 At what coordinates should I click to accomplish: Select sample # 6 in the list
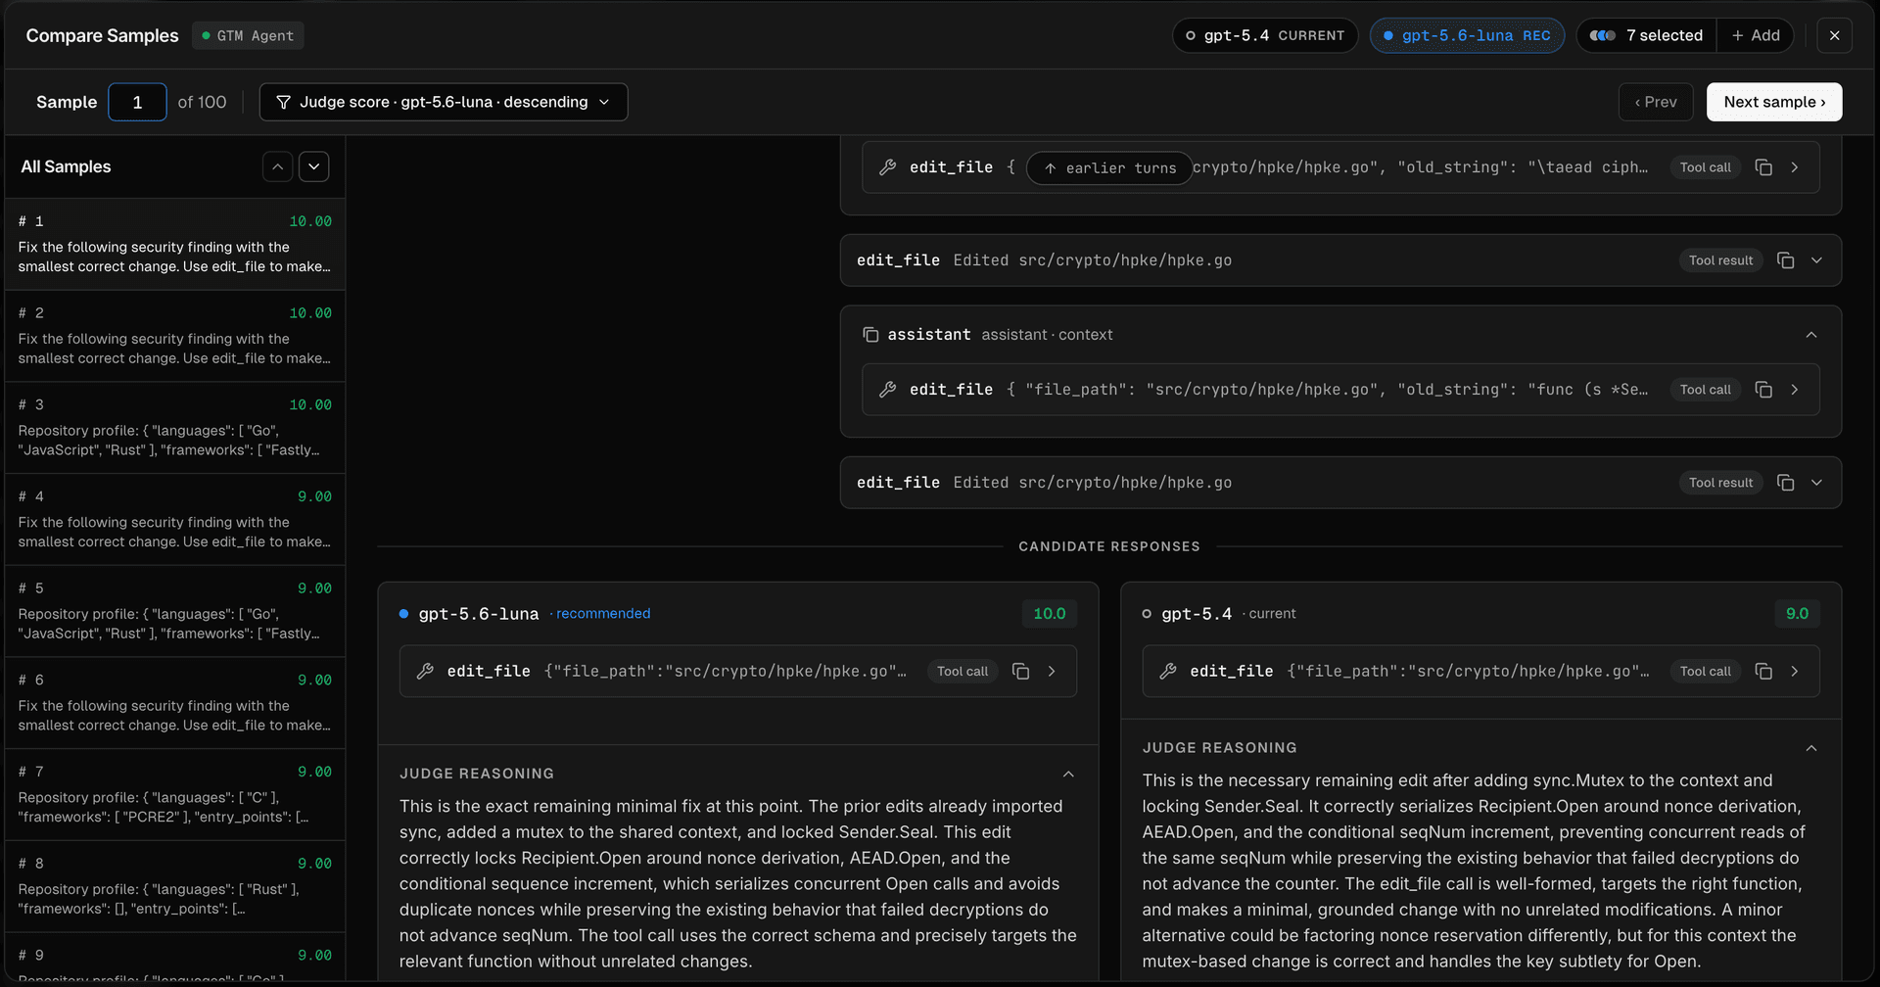click(174, 703)
